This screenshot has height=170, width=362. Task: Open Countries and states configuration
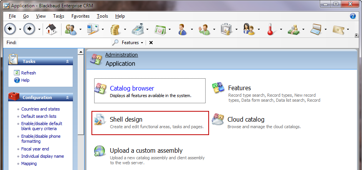40,109
